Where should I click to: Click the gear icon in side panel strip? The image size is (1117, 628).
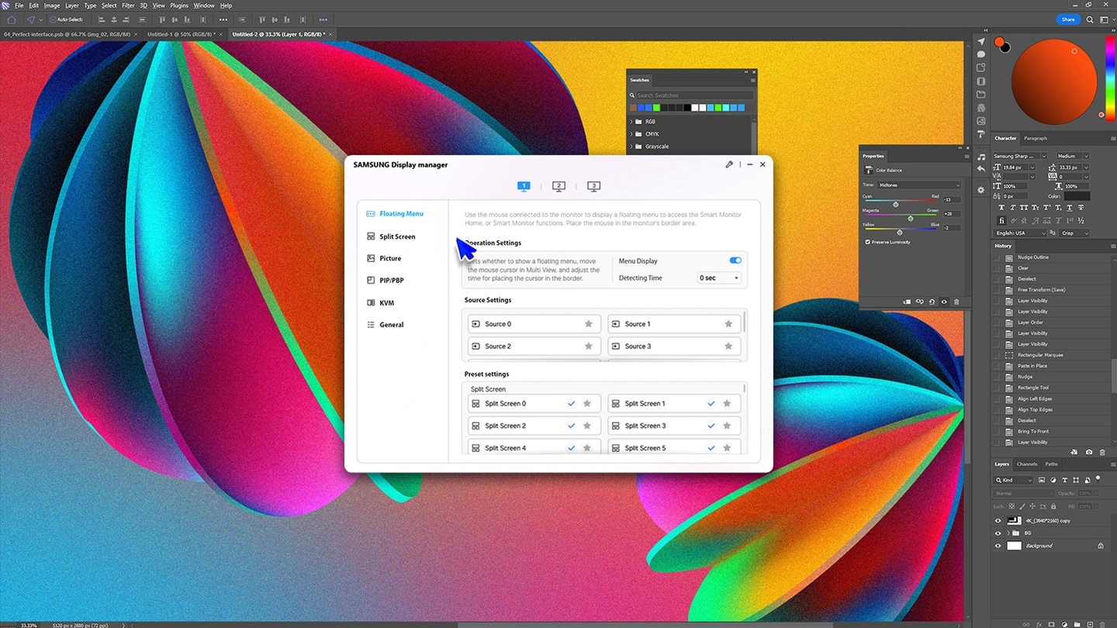[981, 189]
